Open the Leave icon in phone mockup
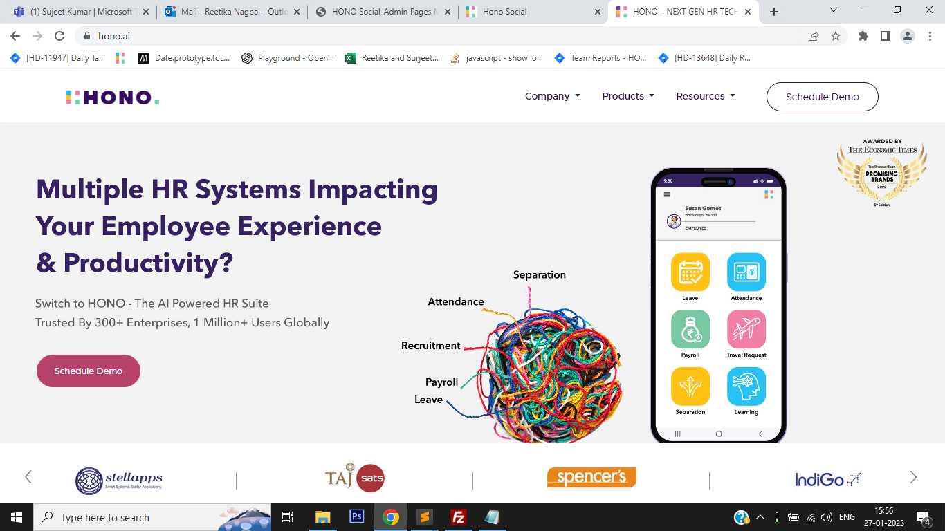 (x=690, y=272)
